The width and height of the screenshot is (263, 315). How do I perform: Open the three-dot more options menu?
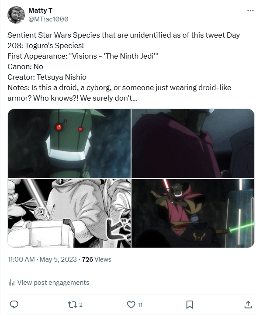tap(250, 10)
